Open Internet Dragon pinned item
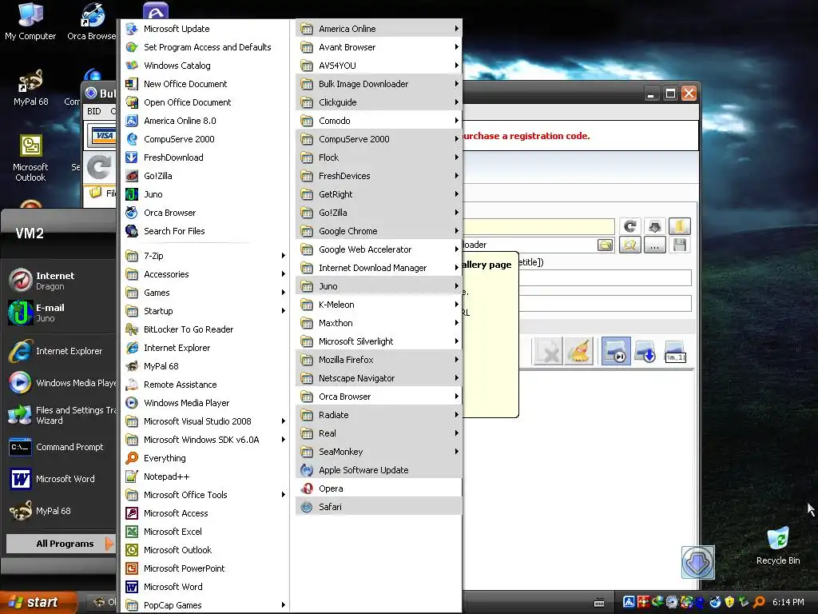Viewport: 818px width, 614px height. click(60, 281)
